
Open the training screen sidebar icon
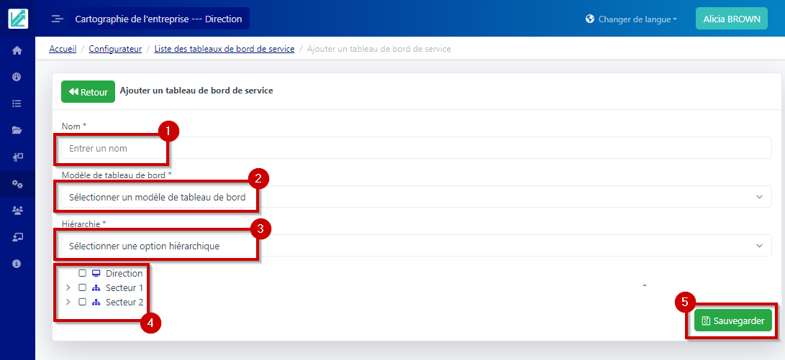click(x=17, y=237)
